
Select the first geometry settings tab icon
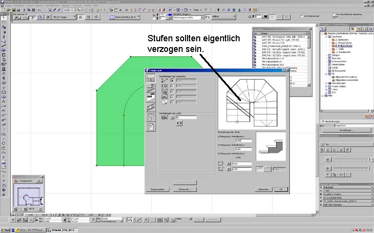pyautogui.click(x=151, y=79)
